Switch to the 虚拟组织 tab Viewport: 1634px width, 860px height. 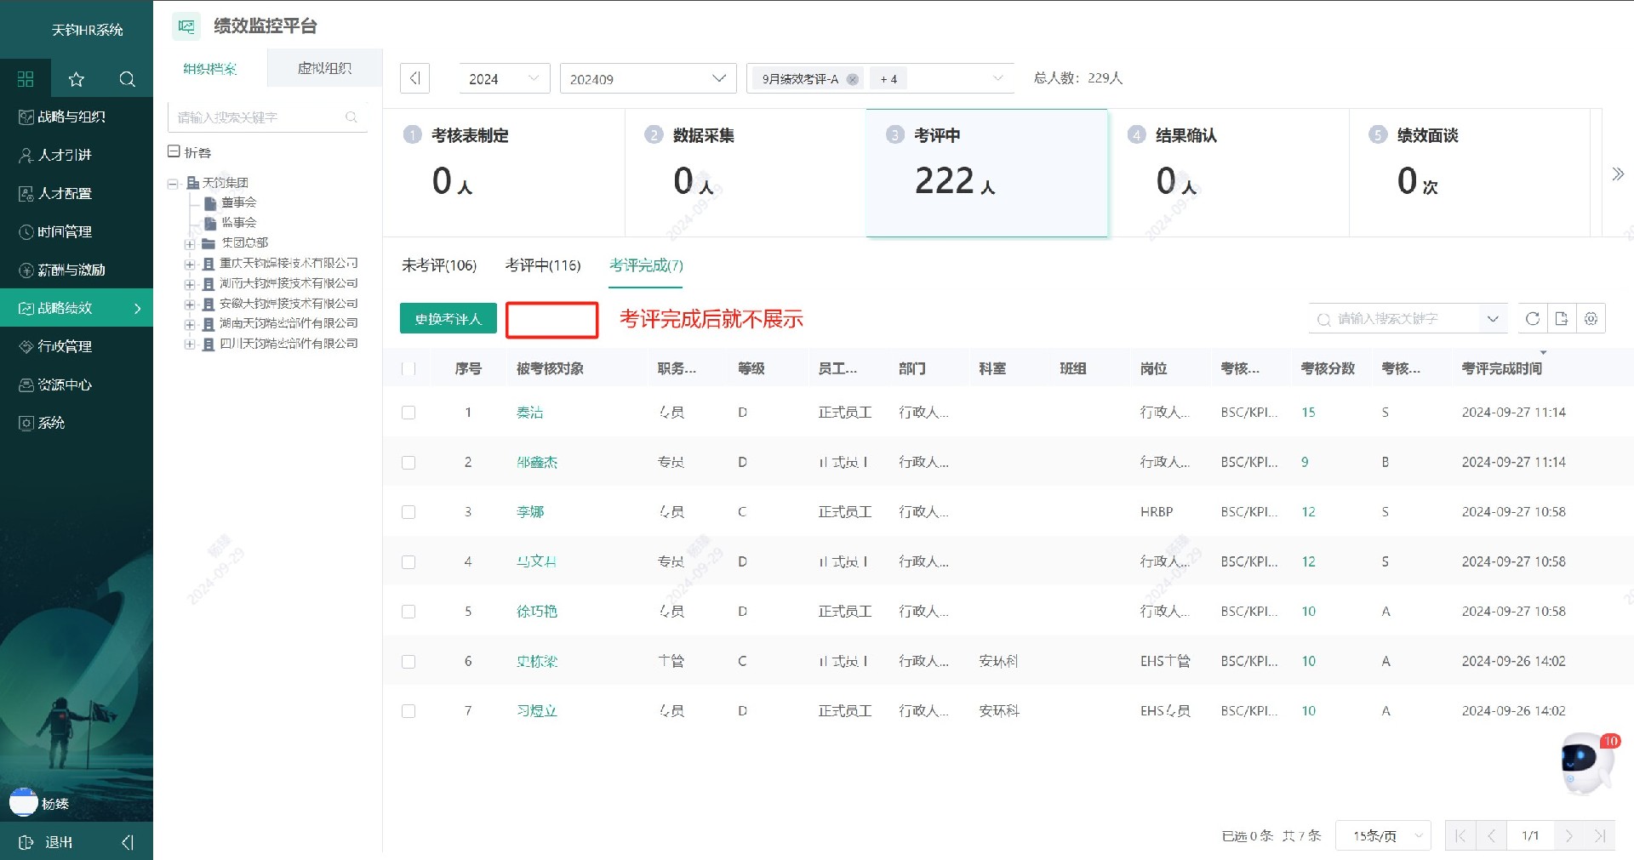[x=323, y=68]
